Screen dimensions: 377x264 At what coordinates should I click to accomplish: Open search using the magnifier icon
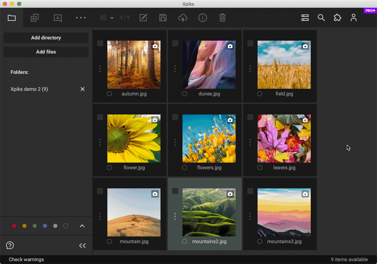321,18
